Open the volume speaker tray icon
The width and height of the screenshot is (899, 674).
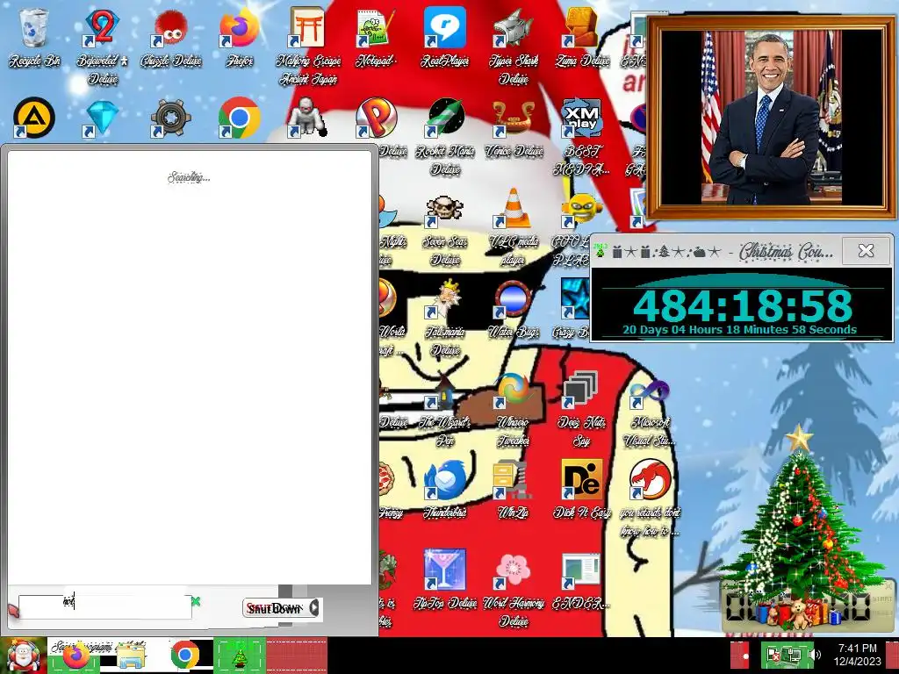pos(814,655)
